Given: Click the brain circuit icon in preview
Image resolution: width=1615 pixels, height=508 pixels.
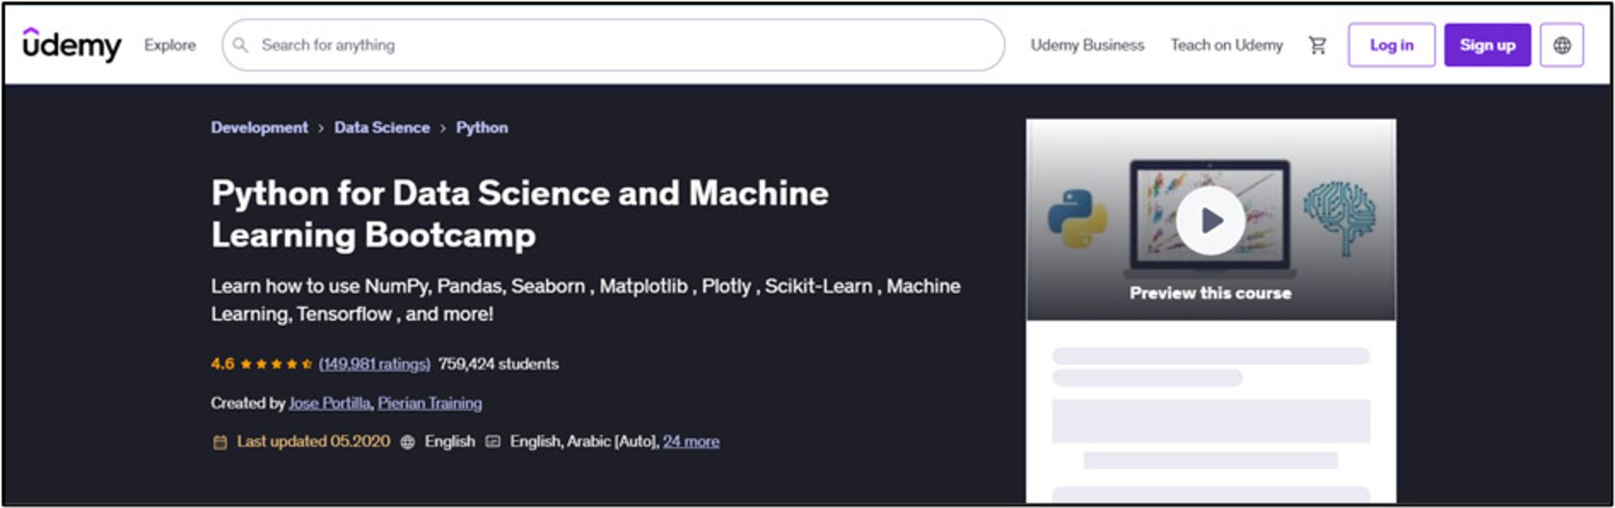Looking at the screenshot, I should coord(1339,217).
